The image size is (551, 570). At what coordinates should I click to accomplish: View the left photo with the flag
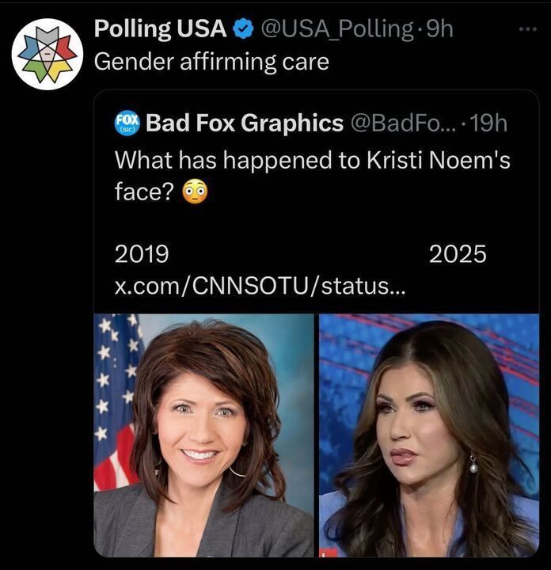click(x=204, y=435)
